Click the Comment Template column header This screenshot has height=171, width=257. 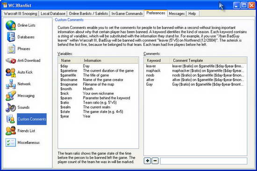pos(208,60)
